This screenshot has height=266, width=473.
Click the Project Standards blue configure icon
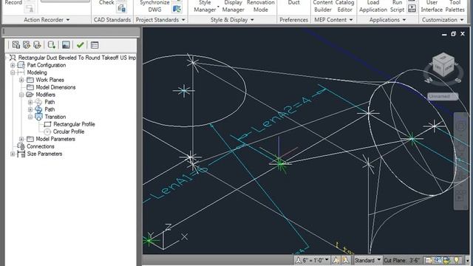(x=177, y=9)
